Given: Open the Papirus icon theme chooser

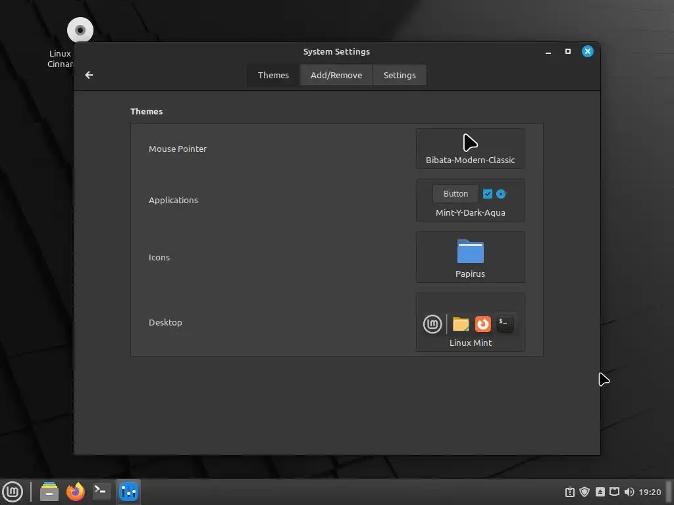Looking at the screenshot, I should 470,257.
